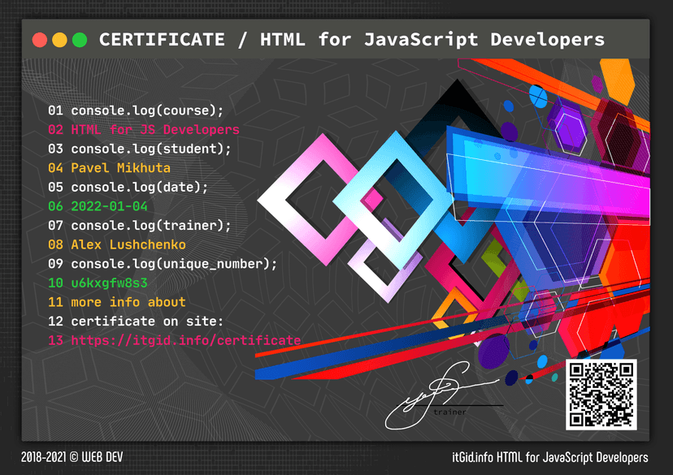Click the WEB DEV copyright label

click(x=71, y=456)
